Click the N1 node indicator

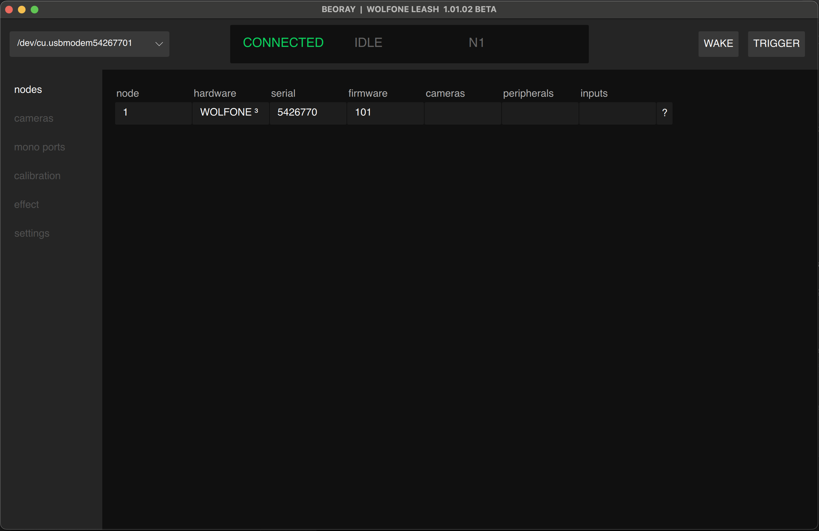(x=476, y=42)
